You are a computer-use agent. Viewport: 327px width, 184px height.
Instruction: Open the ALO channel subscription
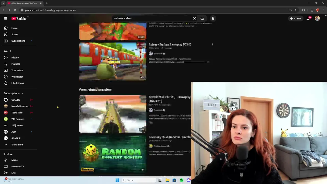18,132
